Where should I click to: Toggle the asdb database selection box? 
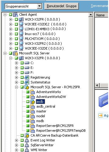pos(28,102)
